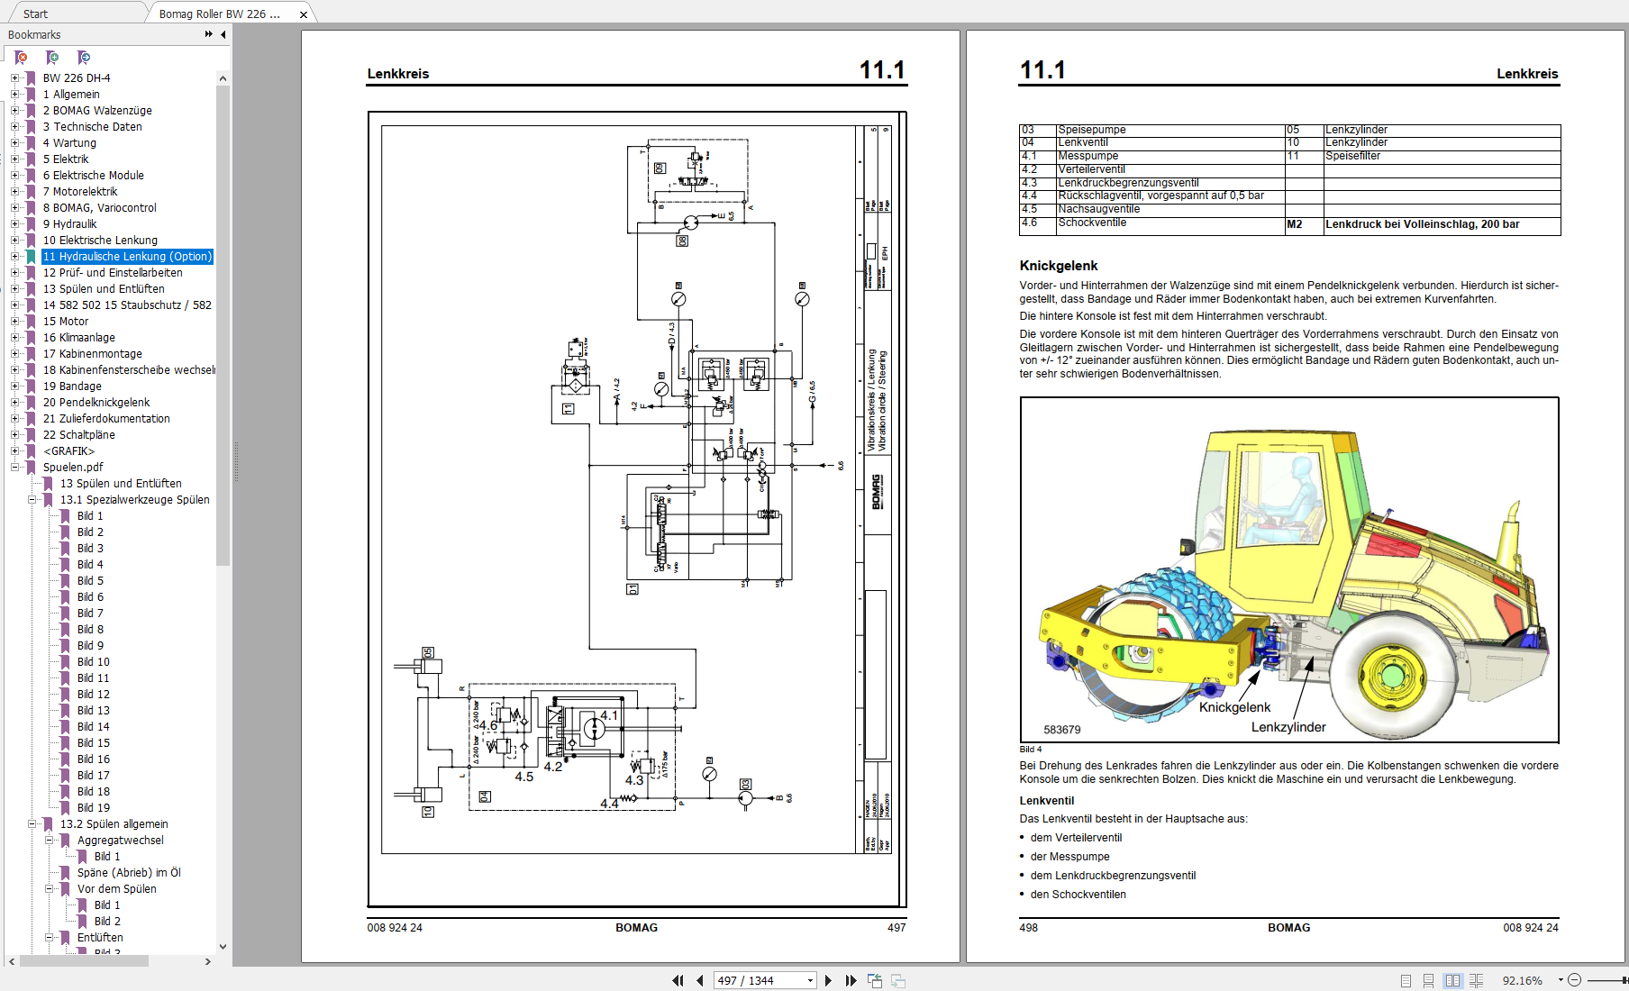The height and width of the screenshot is (991, 1629).
Task: Click the zoom out minus button
Action: (1574, 980)
